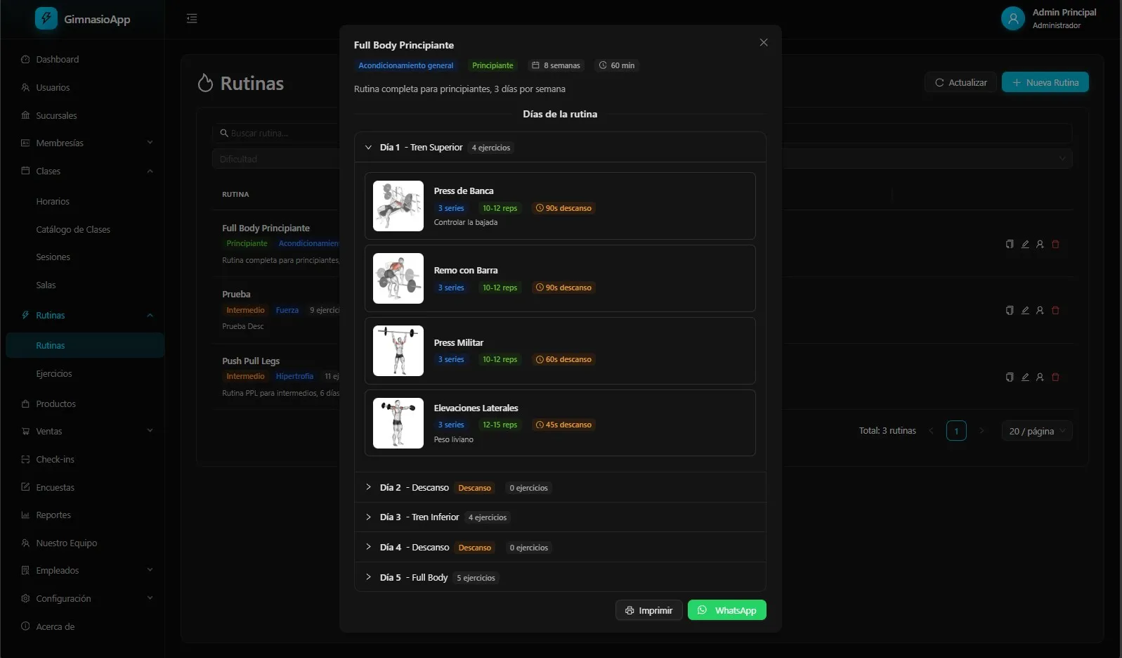Assign user to the Prueba routine

click(x=1040, y=311)
